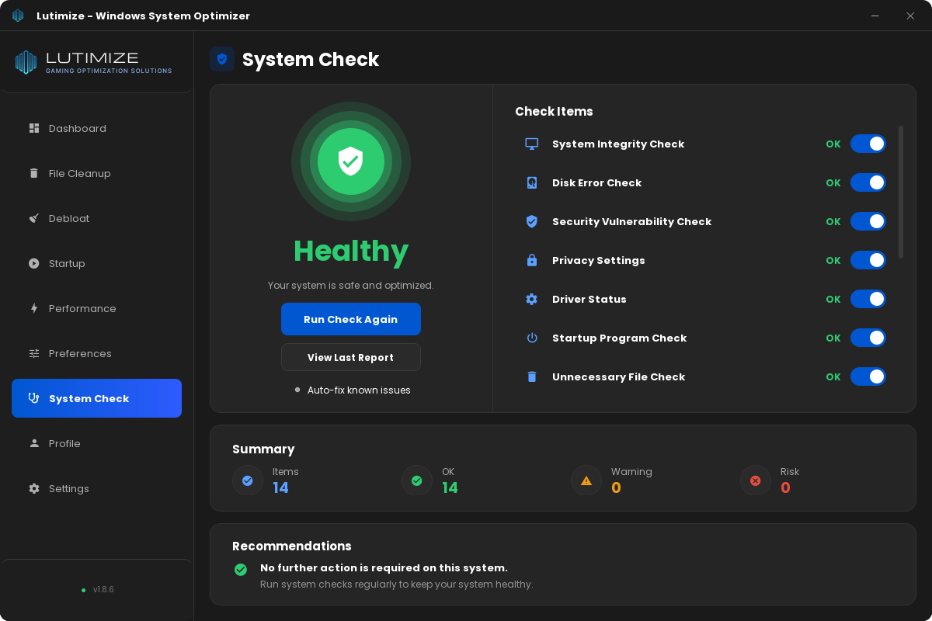Click the Items count value 14
This screenshot has height=621, width=932.
click(x=280, y=487)
